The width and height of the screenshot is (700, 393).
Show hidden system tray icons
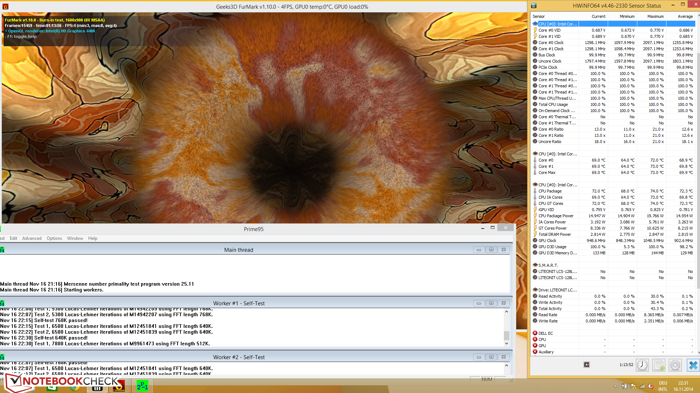click(615, 386)
